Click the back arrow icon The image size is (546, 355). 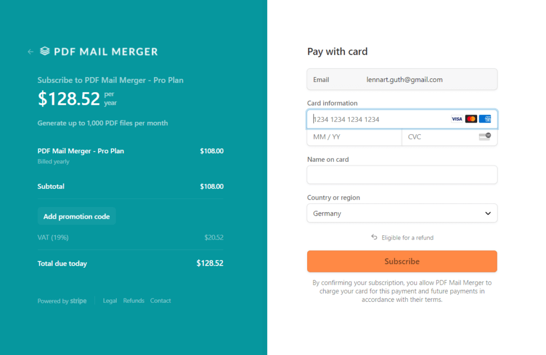click(30, 51)
